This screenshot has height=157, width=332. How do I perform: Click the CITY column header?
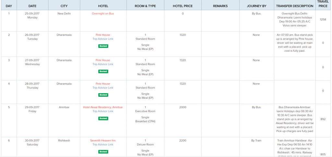64,6
